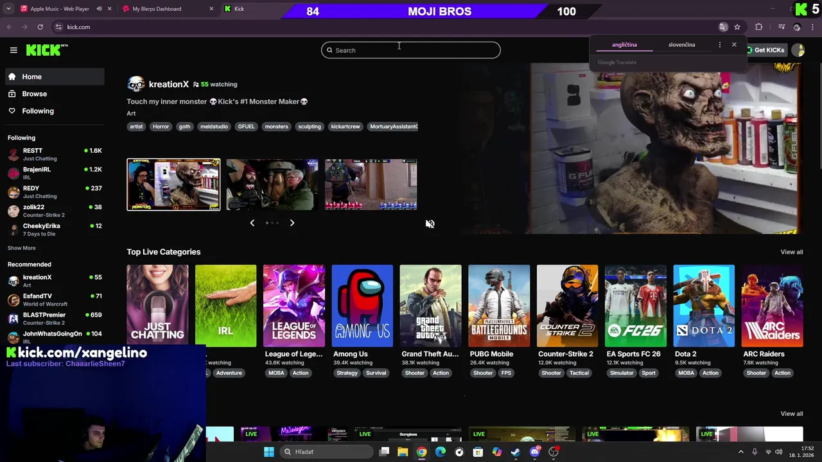This screenshot has height=462, width=822.
Task: Open File Explorer from taskbar
Action: 403,452
